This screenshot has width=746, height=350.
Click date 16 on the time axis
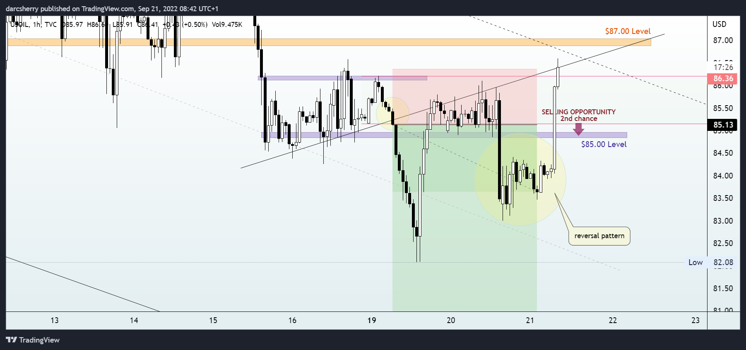pyautogui.click(x=292, y=321)
